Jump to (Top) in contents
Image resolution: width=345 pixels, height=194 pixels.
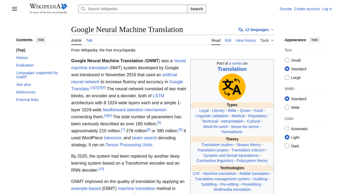click(x=21, y=50)
